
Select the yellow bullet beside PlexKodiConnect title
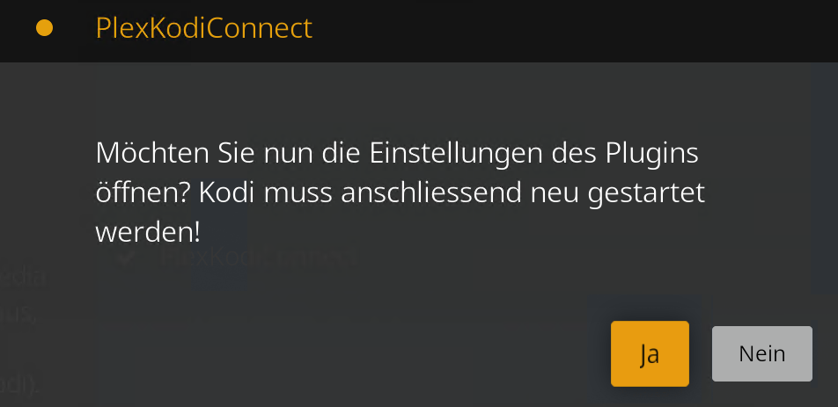[x=44, y=28]
